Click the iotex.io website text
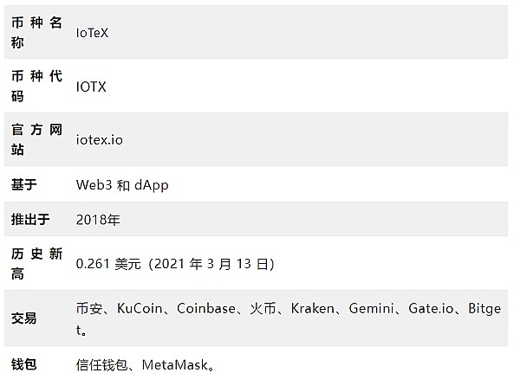This screenshot has height=379, width=520. pyautogui.click(x=105, y=139)
